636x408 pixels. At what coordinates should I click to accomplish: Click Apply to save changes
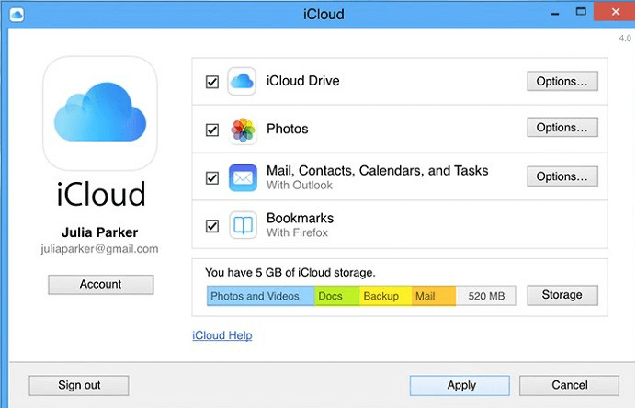(460, 385)
